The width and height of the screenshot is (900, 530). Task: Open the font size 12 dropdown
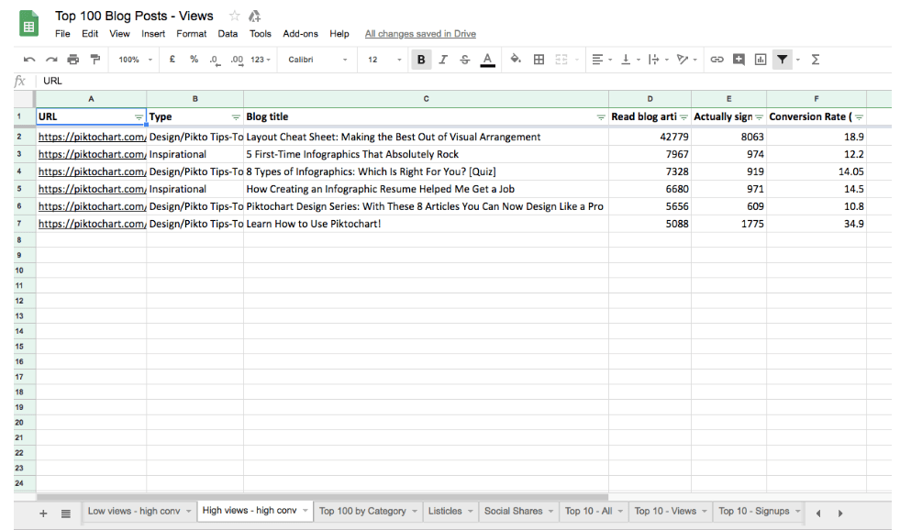pos(384,60)
